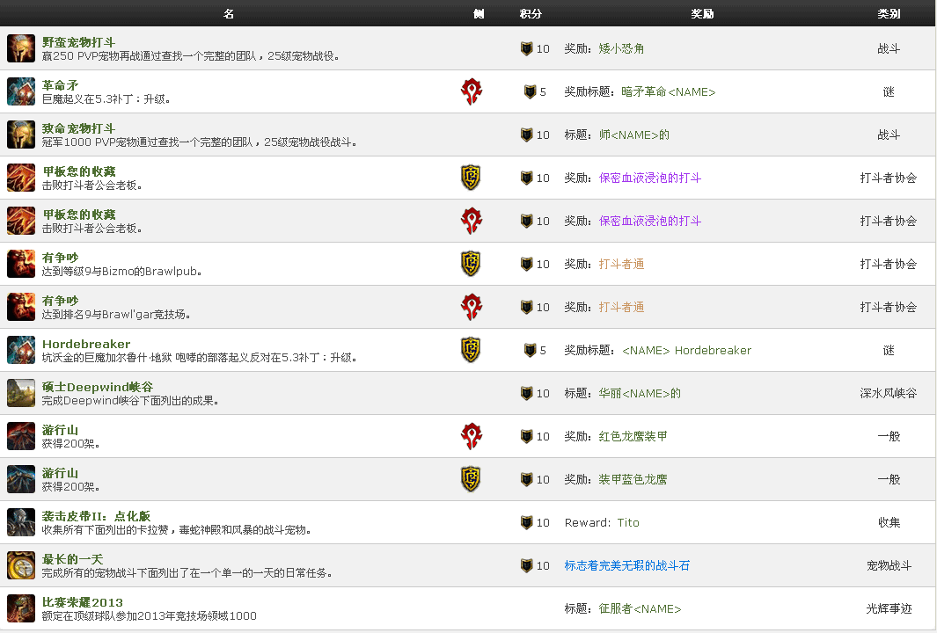Follow the 师<NAME>的 title reward link
The width and height of the screenshot is (937, 633).
634,135
